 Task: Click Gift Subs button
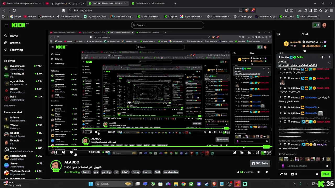[x=260, y=163]
